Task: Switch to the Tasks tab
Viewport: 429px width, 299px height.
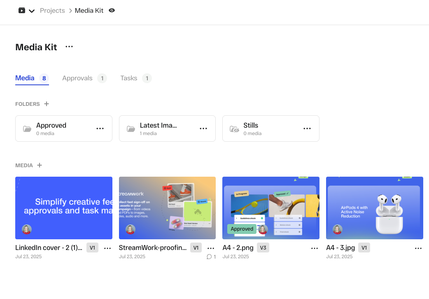Action: (x=128, y=78)
